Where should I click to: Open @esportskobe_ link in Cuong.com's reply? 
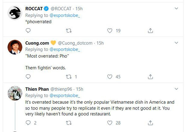pos(65,49)
